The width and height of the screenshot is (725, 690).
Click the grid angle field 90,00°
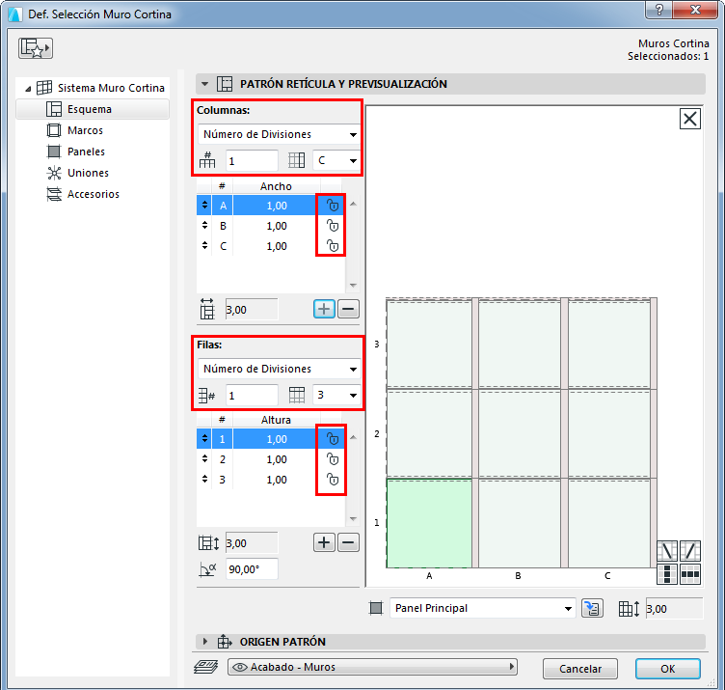(x=252, y=569)
